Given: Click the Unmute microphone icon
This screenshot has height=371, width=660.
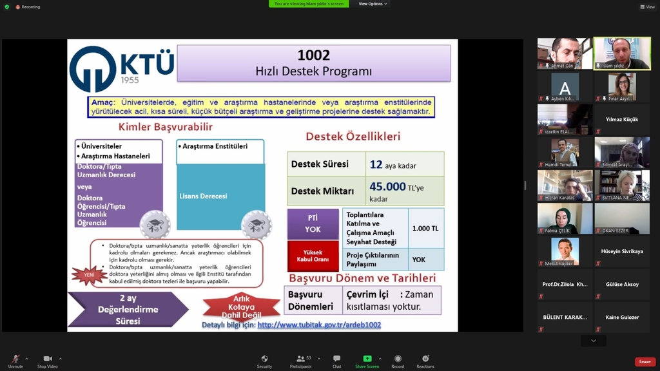Looking at the screenshot, I should 15,359.
